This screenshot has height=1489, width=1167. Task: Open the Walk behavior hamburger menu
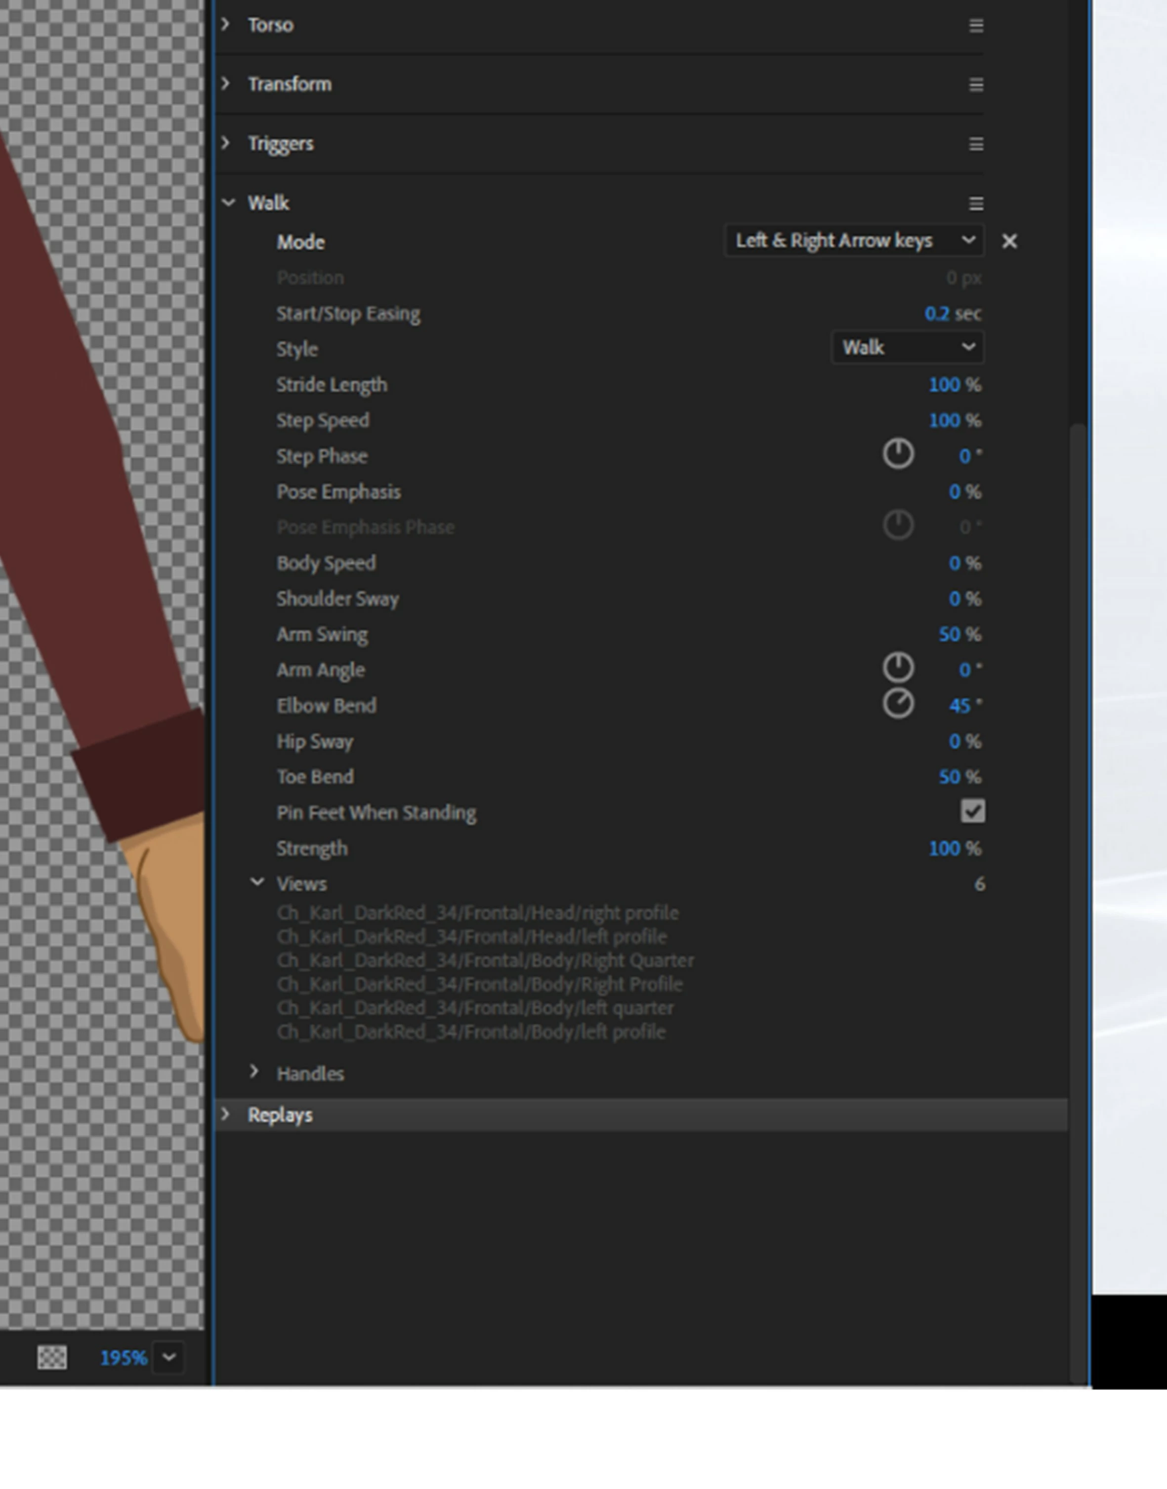976,204
